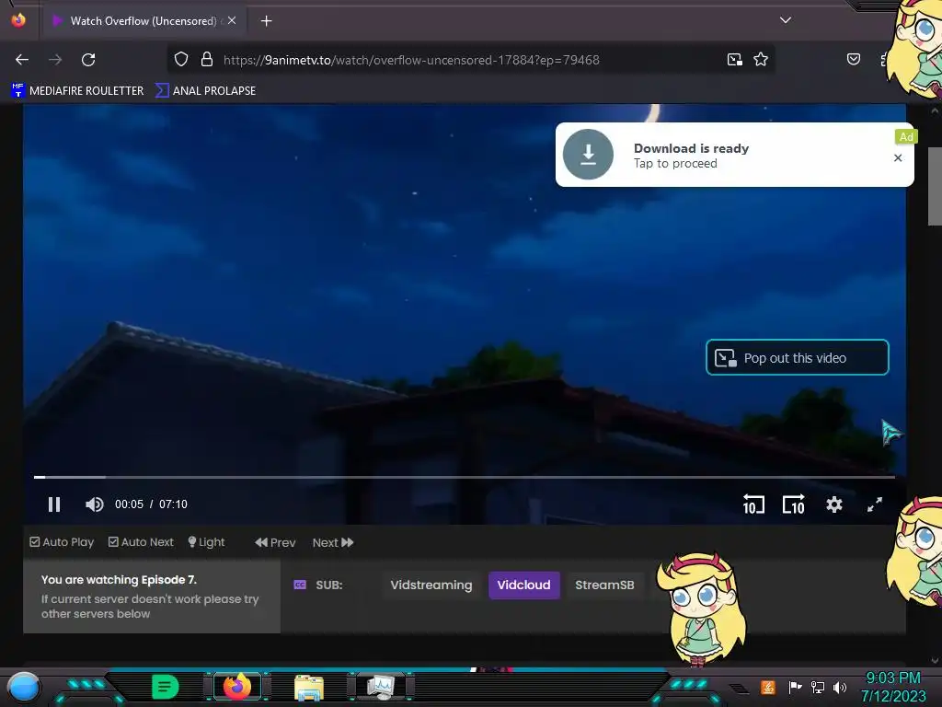Select the Vidstreaming server
Image resolution: width=942 pixels, height=707 pixels.
tap(431, 585)
